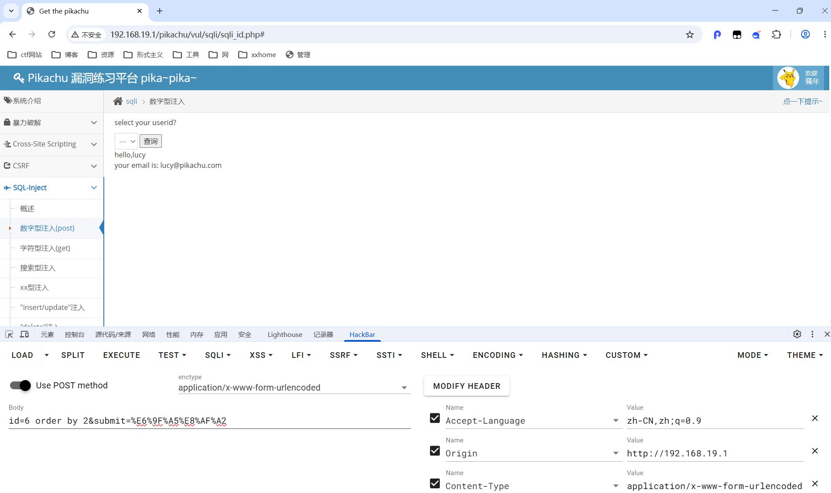Screen dimensions: 831x493
Task: Open a new browser tab
Action: [160, 11]
